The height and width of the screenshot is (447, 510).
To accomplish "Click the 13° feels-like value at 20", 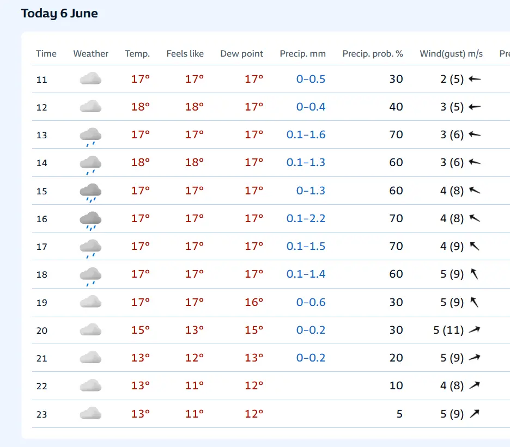I will (x=194, y=330).
